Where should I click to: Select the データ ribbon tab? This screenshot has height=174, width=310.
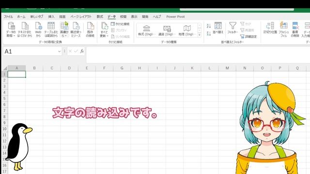click(x=111, y=17)
